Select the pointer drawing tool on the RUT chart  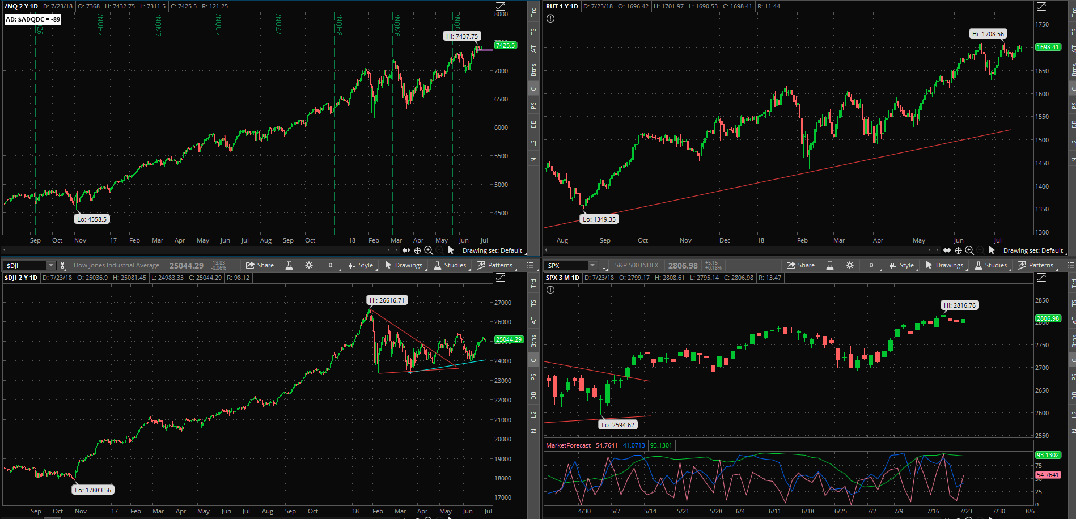click(x=992, y=250)
